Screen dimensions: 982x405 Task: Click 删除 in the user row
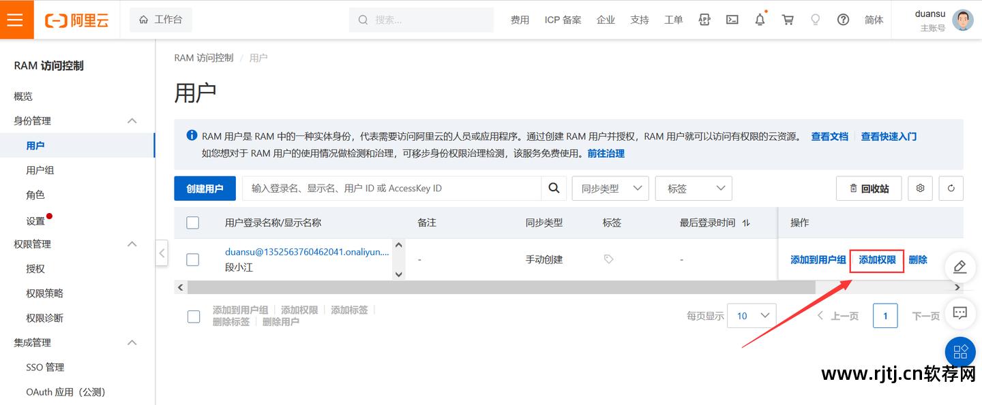pyautogui.click(x=918, y=260)
